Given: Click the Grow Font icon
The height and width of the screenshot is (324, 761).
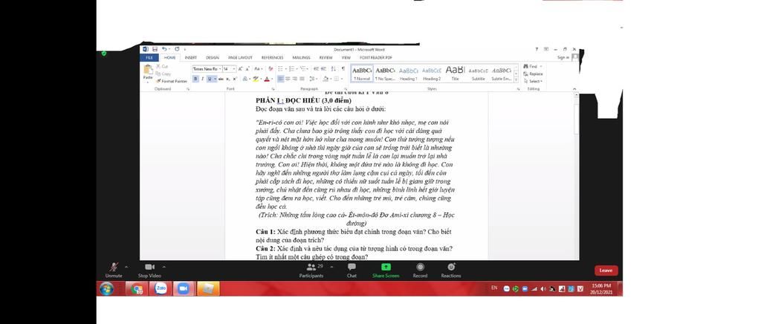Looking at the screenshot, I should [240, 69].
